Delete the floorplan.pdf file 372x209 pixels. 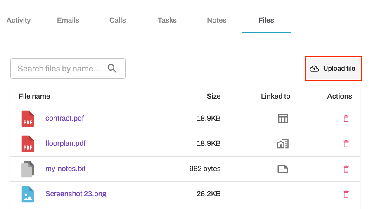point(346,143)
